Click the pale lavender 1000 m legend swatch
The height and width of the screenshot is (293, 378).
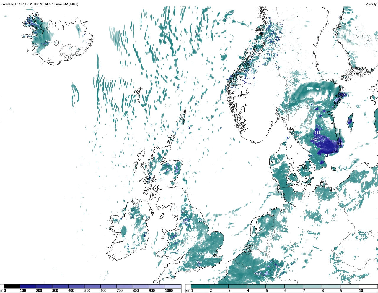pos(173,286)
